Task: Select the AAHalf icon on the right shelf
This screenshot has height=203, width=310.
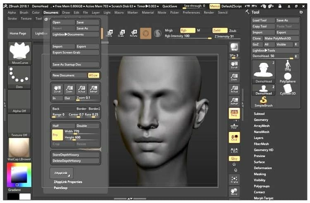Action: [x=234, y=100]
